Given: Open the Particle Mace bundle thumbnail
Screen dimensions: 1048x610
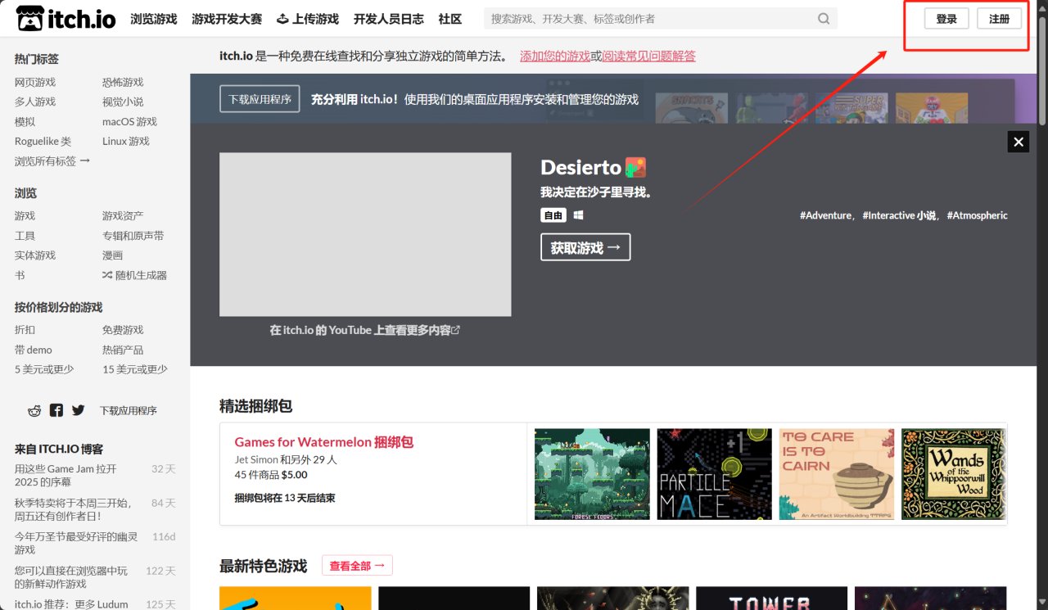Looking at the screenshot, I should coord(715,474).
